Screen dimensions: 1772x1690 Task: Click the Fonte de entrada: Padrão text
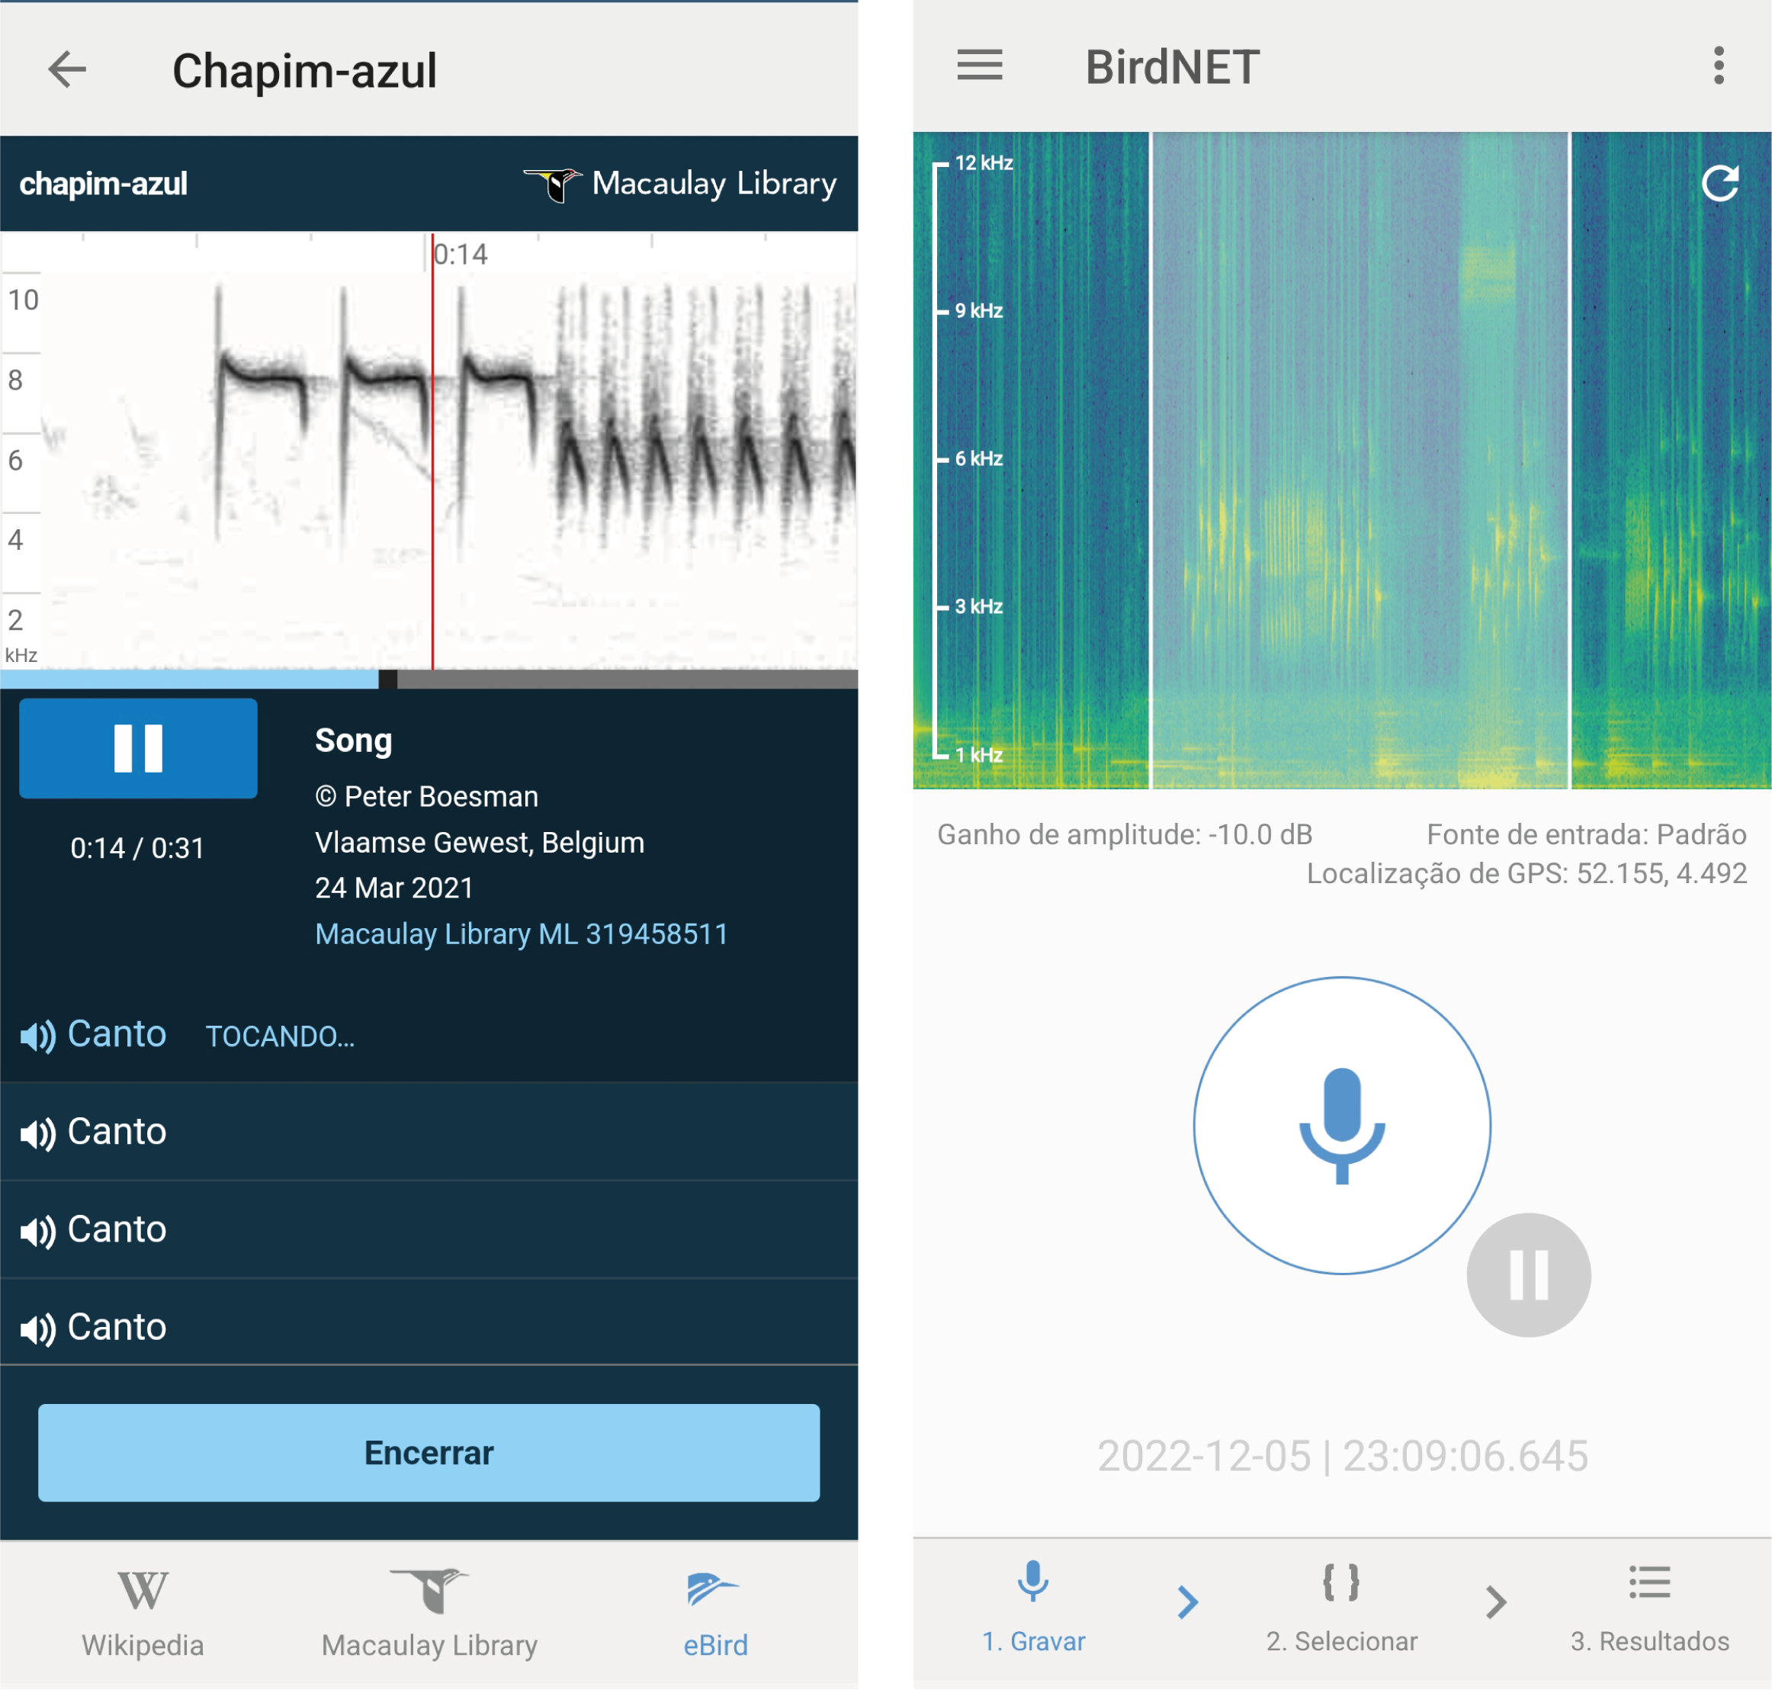pos(1587,834)
